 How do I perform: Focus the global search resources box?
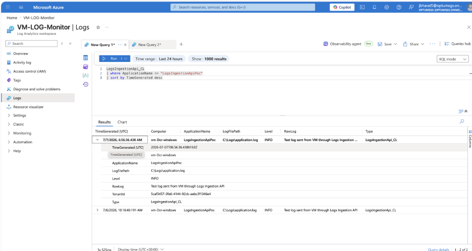tap(243, 7)
